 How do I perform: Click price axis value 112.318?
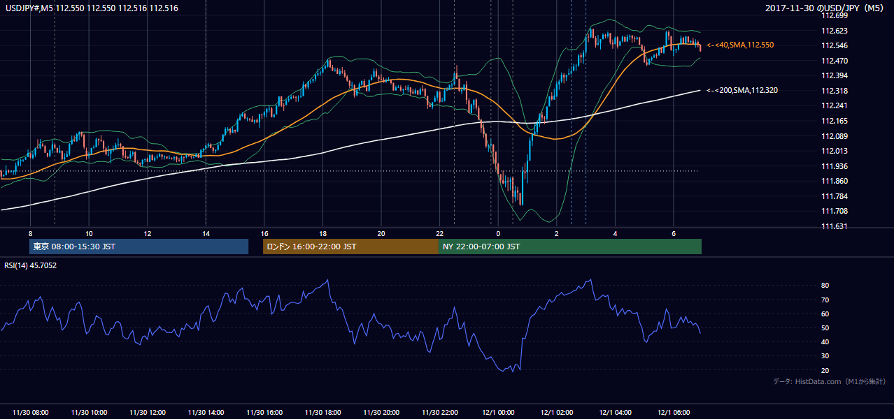point(835,91)
